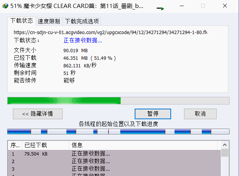Click the 已经下载 column header
This screenshot has width=239, height=176.
(x=45, y=145)
